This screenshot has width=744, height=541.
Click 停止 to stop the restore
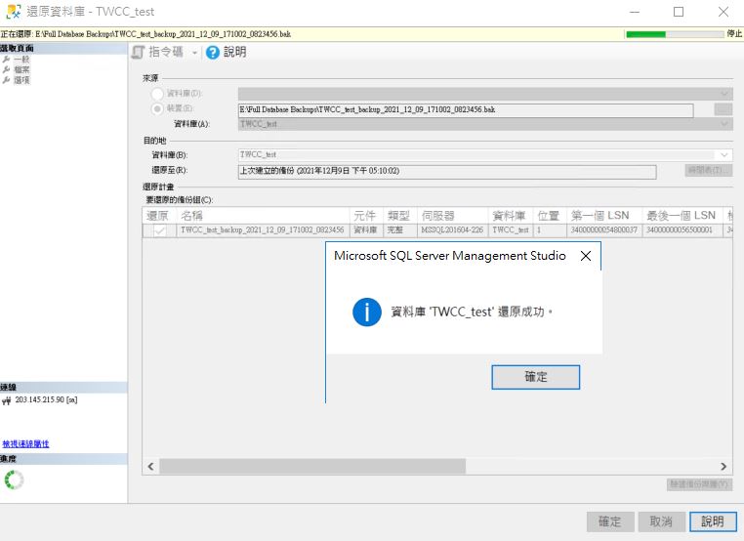tap(734, 34)
